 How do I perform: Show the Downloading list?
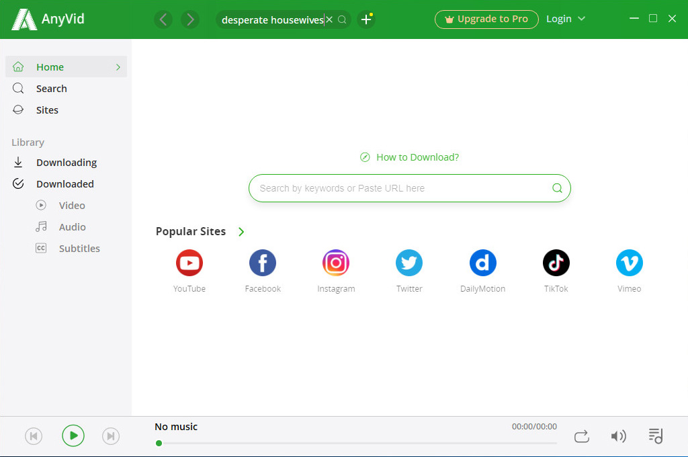(x=67, y=163)
